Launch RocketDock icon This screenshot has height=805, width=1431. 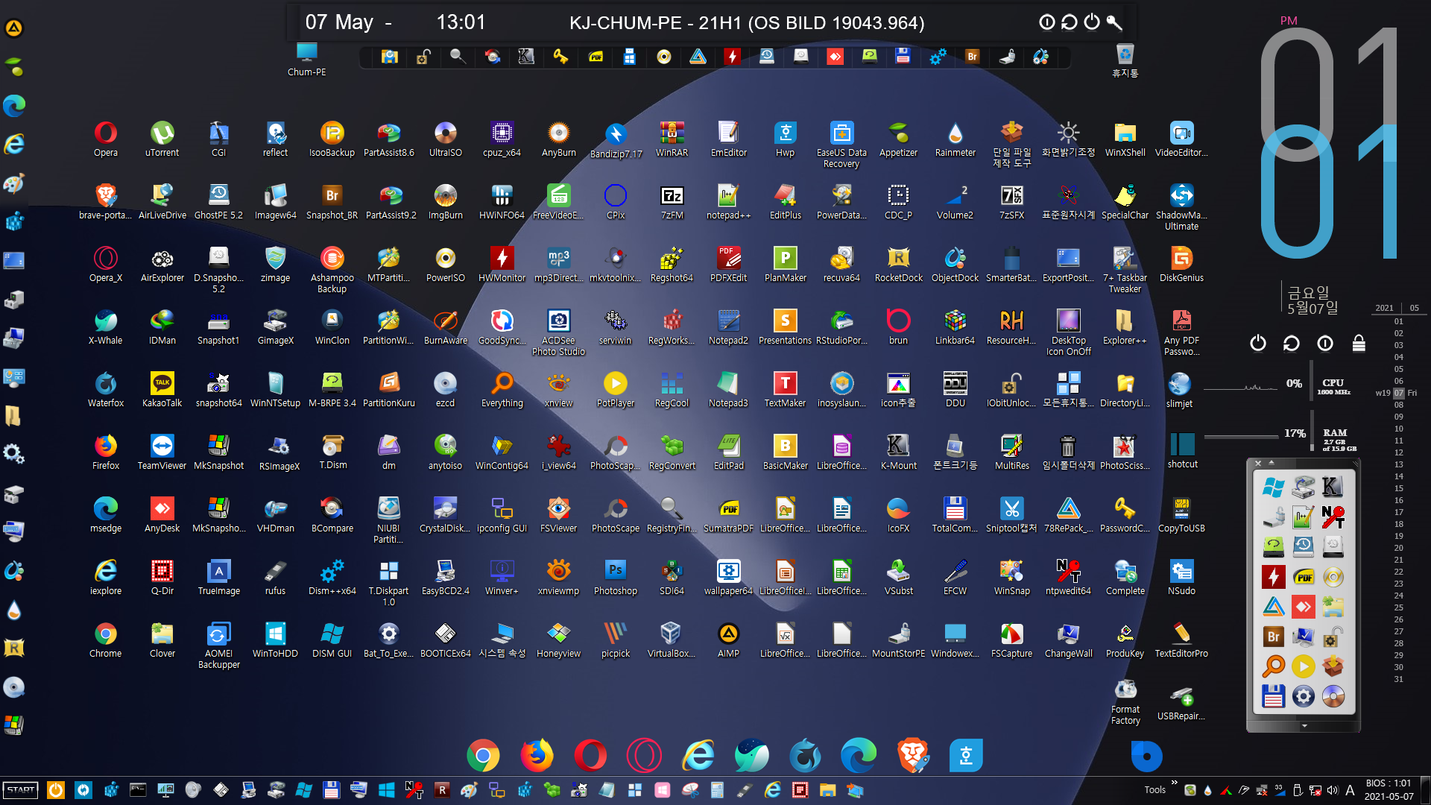898,264
